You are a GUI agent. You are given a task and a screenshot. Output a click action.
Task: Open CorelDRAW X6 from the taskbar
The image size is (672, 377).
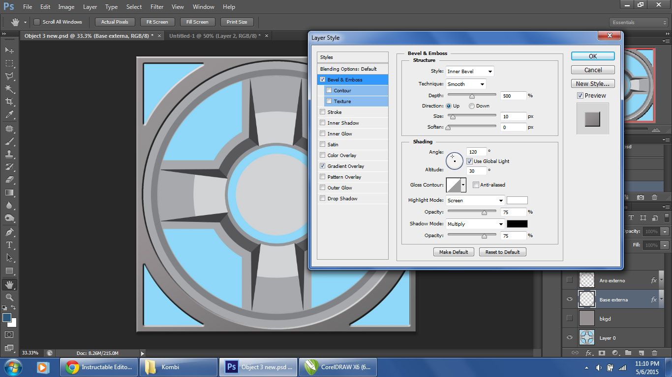(337, 367)
